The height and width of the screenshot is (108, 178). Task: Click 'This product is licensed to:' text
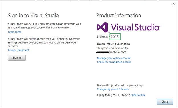pos(112,48)
